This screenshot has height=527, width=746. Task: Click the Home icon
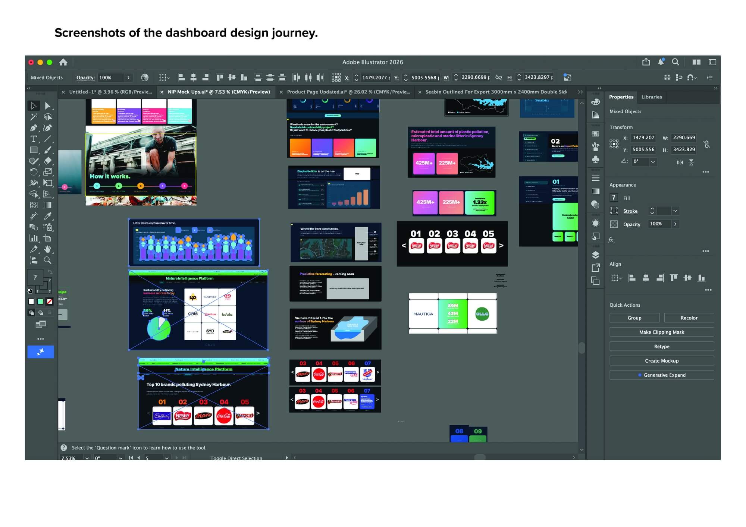coord(63,62)
